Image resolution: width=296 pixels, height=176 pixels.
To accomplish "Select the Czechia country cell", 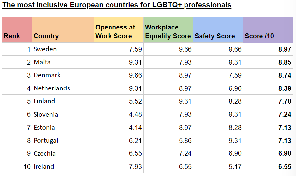I will tap(44, 153).
